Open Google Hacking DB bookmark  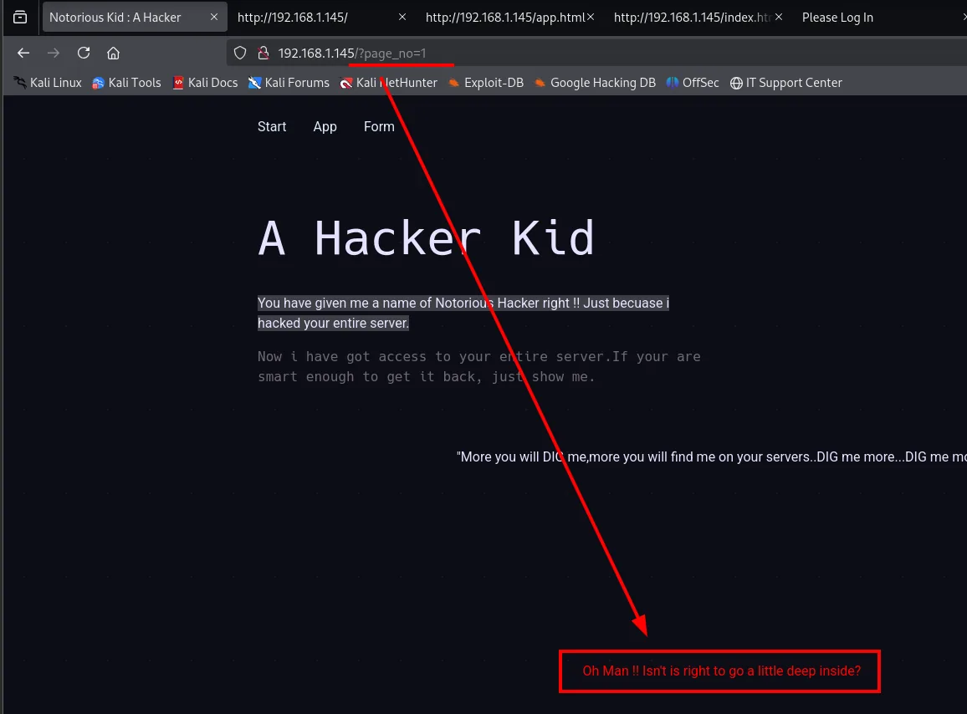point(595,83)
